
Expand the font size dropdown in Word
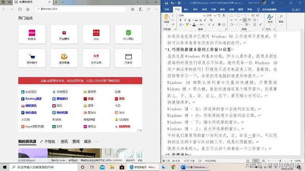tap(215, 15)
